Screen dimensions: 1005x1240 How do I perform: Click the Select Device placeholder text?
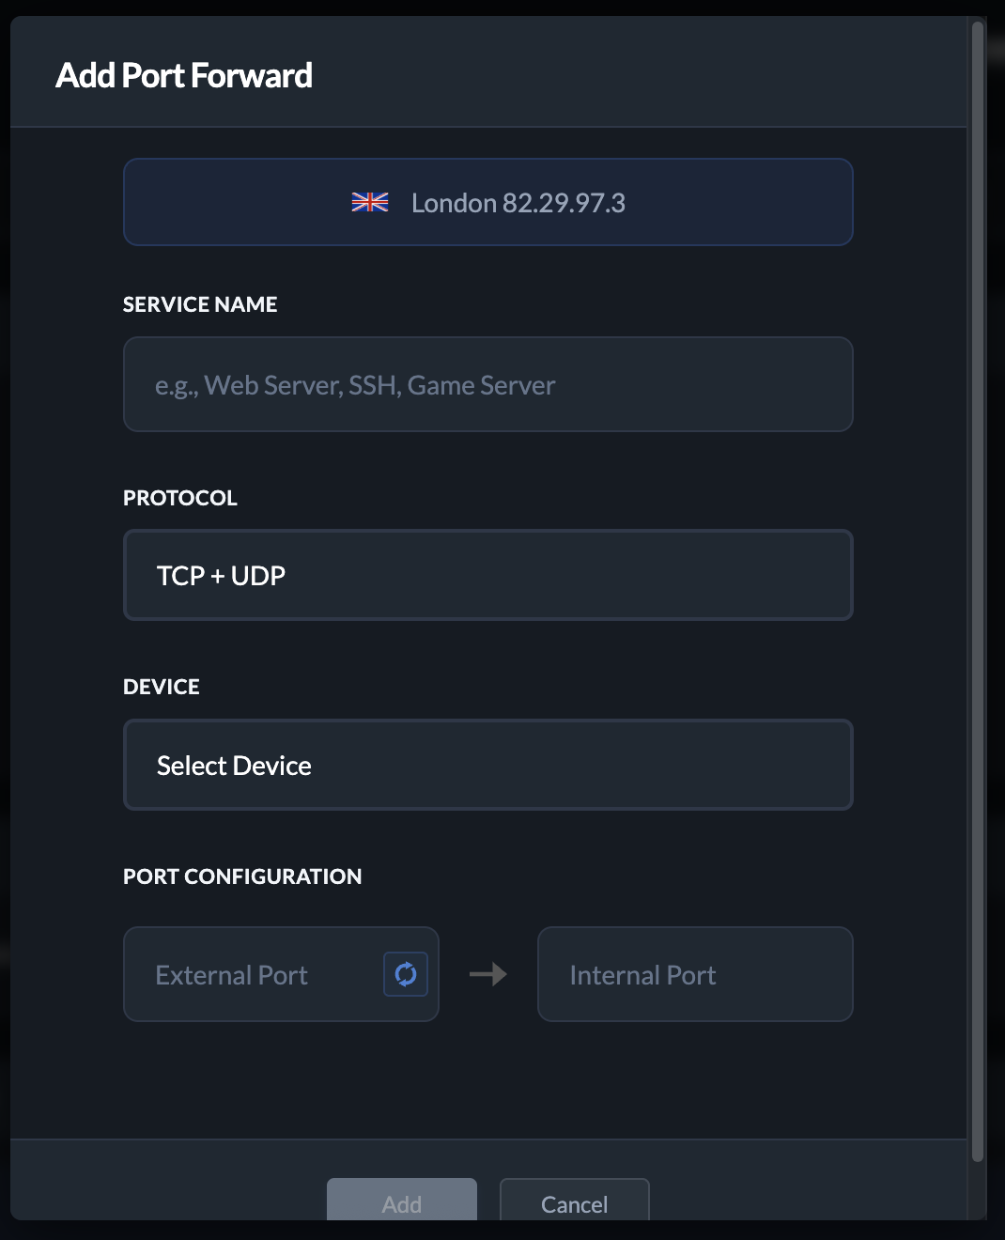tap(234, 765)
